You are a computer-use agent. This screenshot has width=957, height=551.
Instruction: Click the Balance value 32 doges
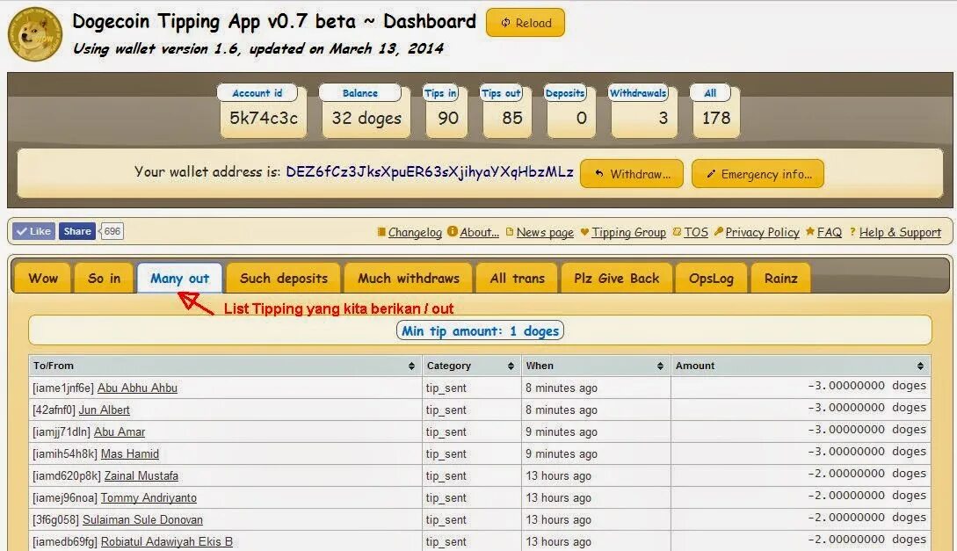[366, 119]
